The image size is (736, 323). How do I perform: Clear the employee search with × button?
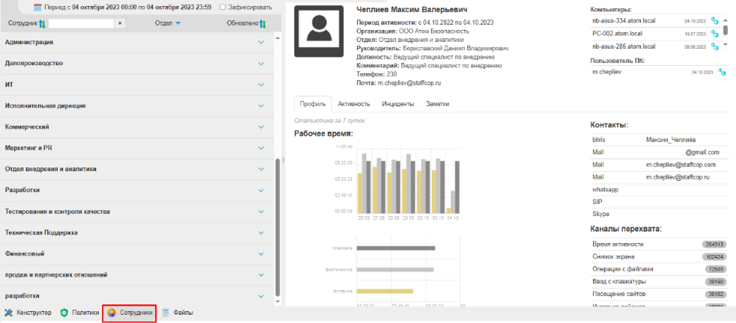click(120, 24)
